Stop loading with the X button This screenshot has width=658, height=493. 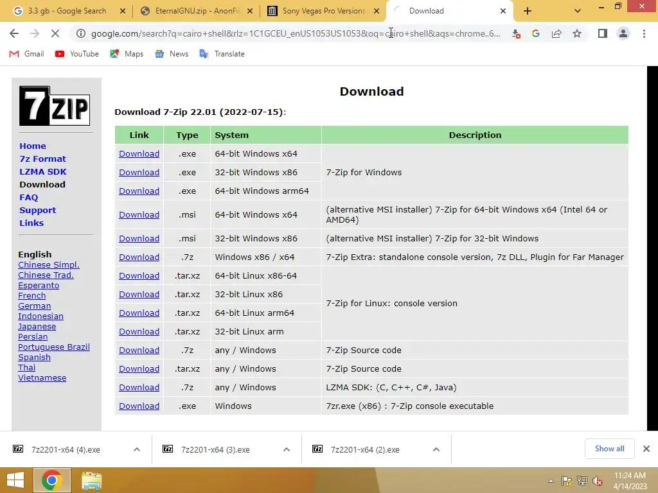pos(55,33)
